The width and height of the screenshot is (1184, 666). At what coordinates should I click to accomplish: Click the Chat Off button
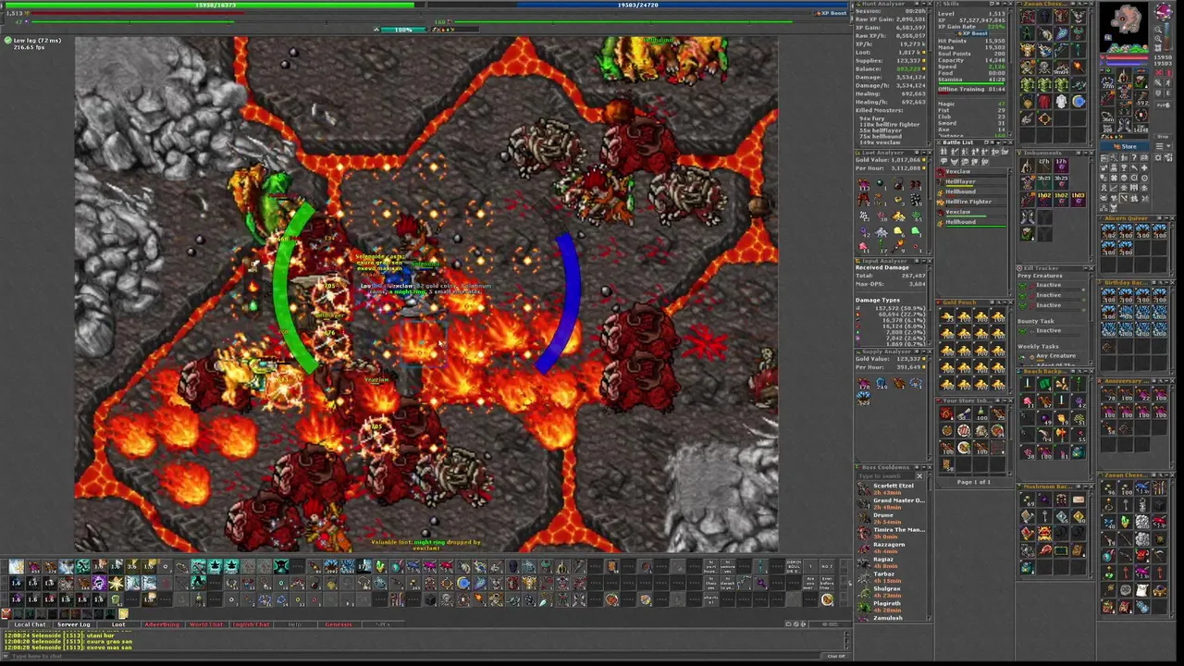(836, 656)
